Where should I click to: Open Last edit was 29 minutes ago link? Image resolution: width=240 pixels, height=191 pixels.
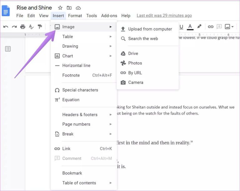pos(164,15)
